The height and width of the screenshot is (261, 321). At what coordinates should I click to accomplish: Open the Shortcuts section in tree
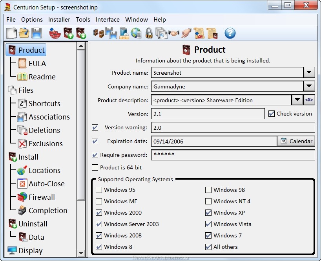44,103
